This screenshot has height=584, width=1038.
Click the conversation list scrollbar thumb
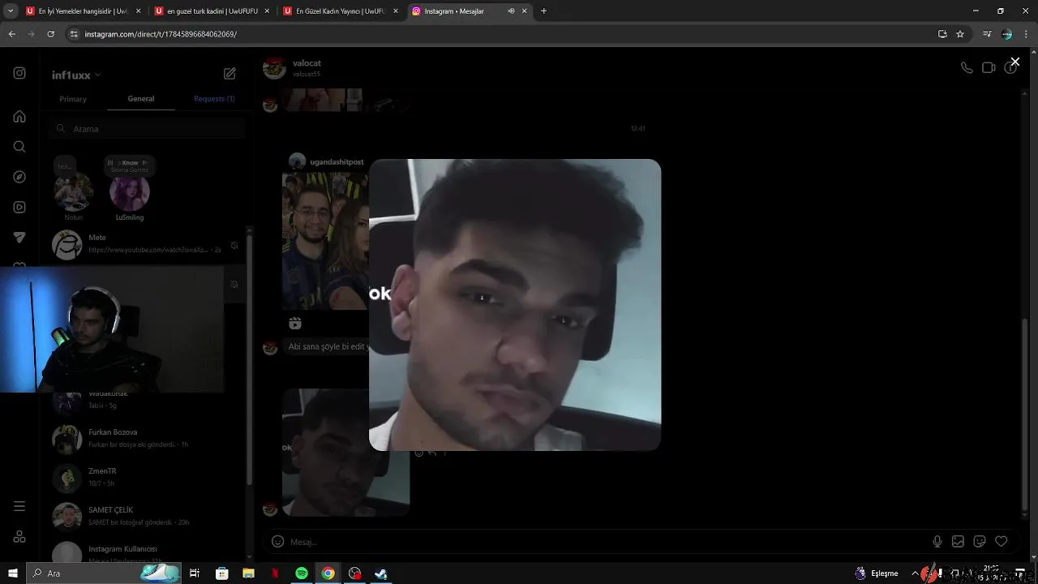tap(249, 361)
